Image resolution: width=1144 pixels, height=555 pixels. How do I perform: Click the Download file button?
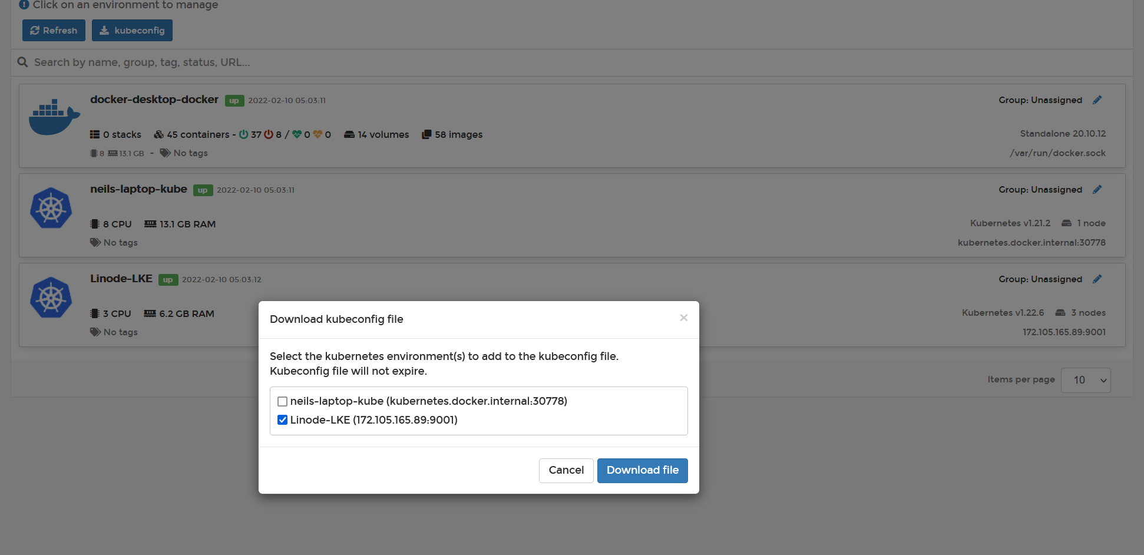pos(643,470)
